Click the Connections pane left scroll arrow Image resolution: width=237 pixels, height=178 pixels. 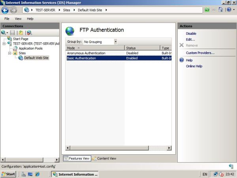pos(3,160)
